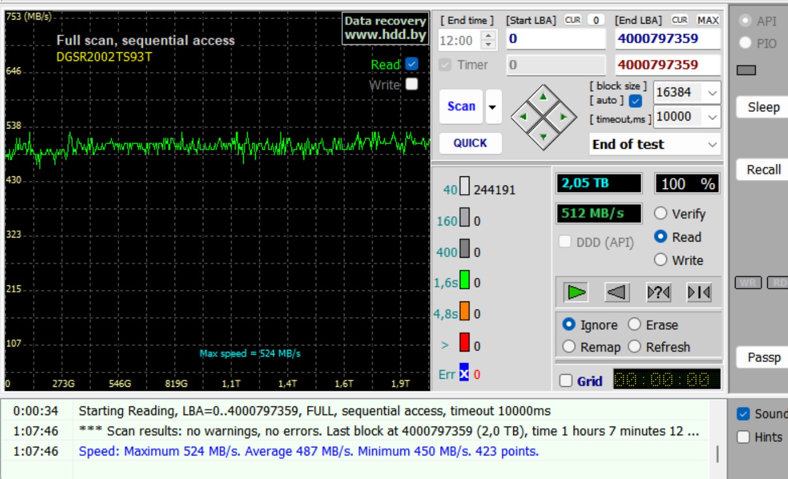This screenshot has width=788, height=479.
Task: Open the timeout dropdown showing 10000
Action: (x=713, y=116)
